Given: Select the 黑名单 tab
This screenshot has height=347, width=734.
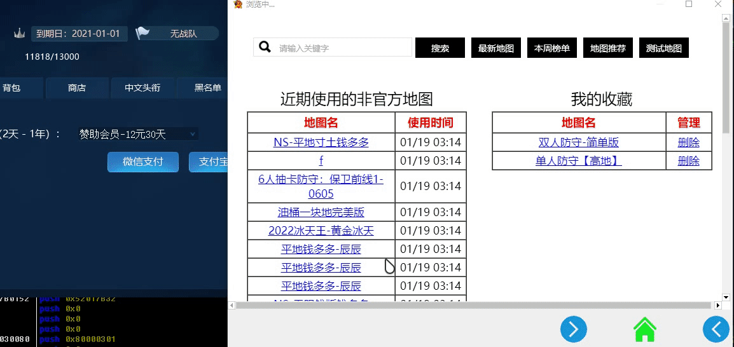Looking at the screenshot, I should [207, 88].
